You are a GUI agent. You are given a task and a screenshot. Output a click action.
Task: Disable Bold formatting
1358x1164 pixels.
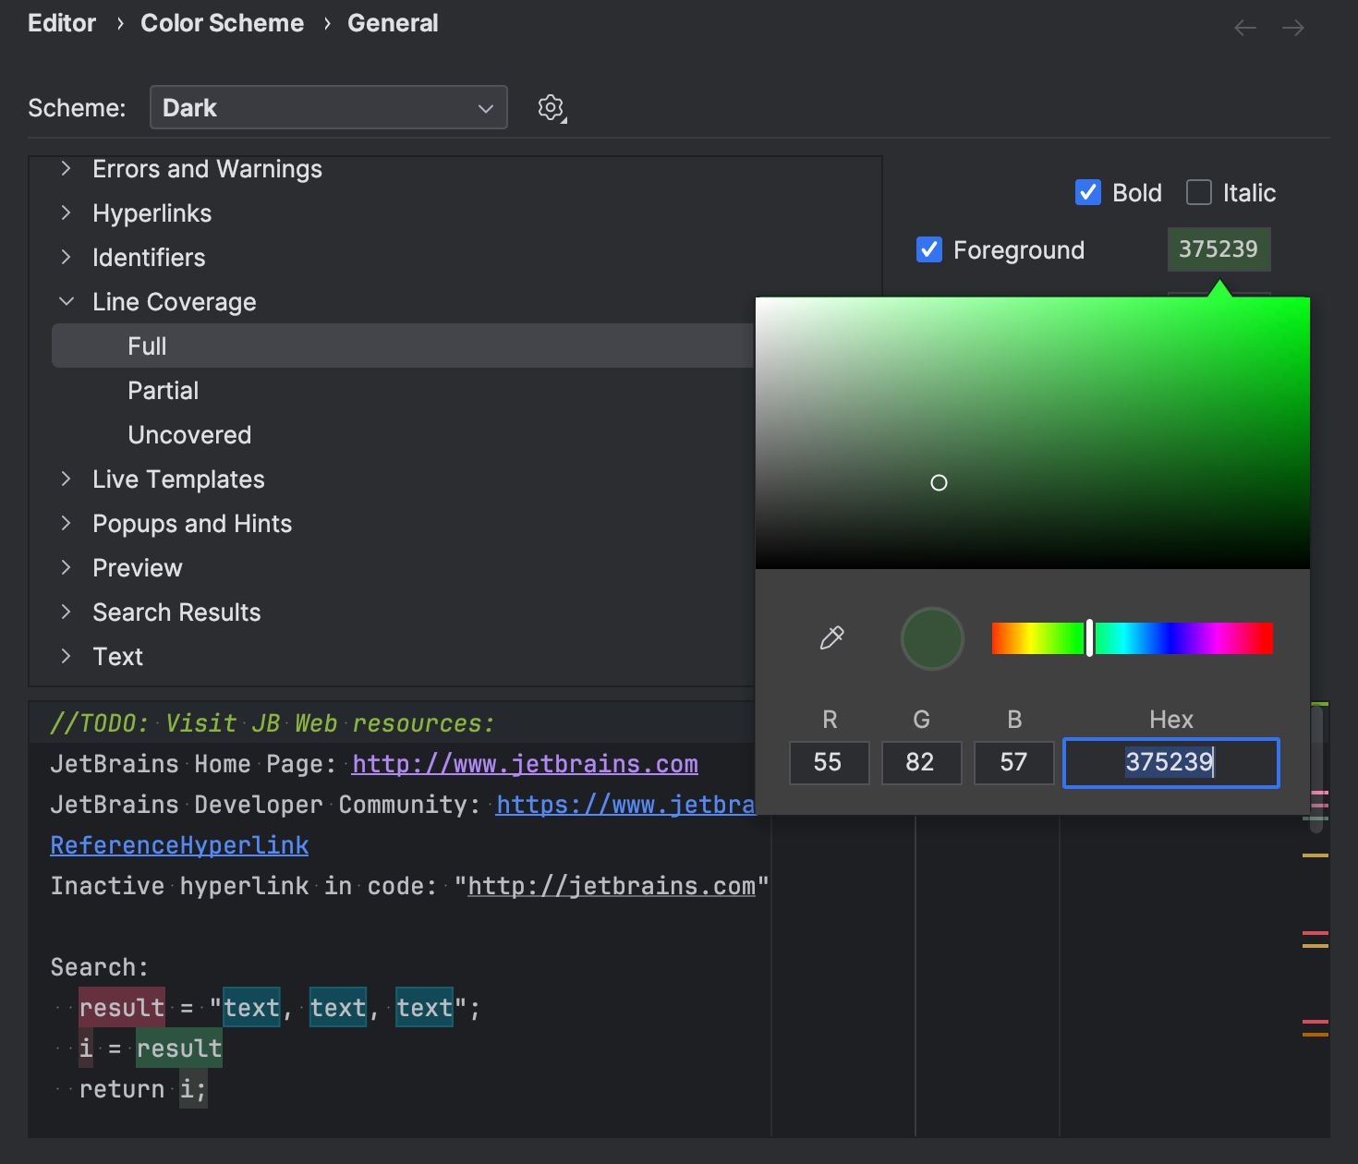tap(1088, 192)
